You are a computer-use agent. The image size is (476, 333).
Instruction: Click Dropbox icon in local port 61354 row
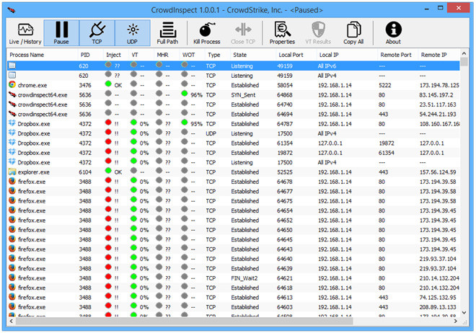tap(12, 143)
